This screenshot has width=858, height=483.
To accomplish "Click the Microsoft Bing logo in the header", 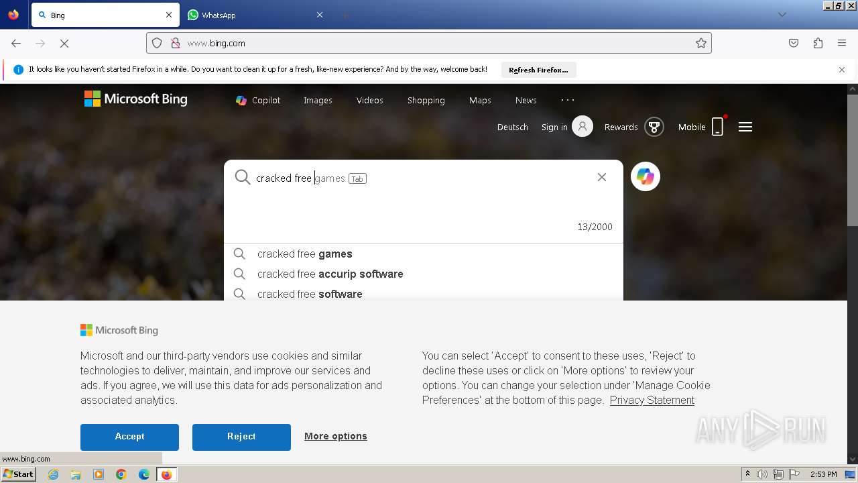I will [136, 99].
